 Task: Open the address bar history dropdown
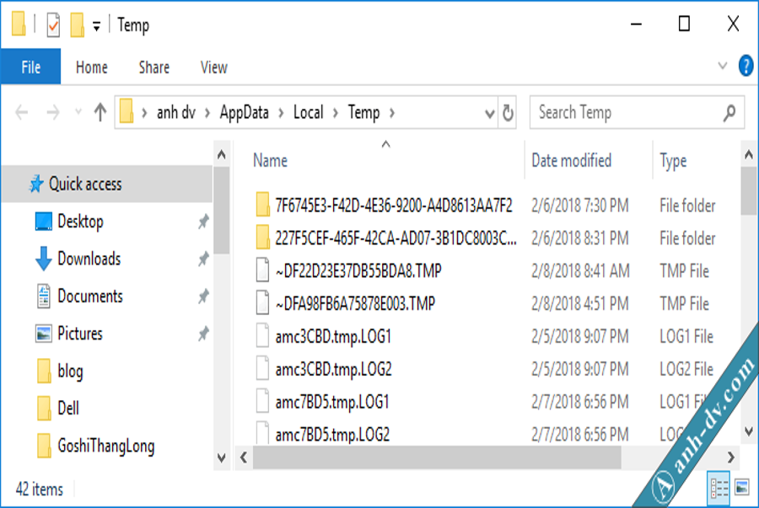(489, 114)
